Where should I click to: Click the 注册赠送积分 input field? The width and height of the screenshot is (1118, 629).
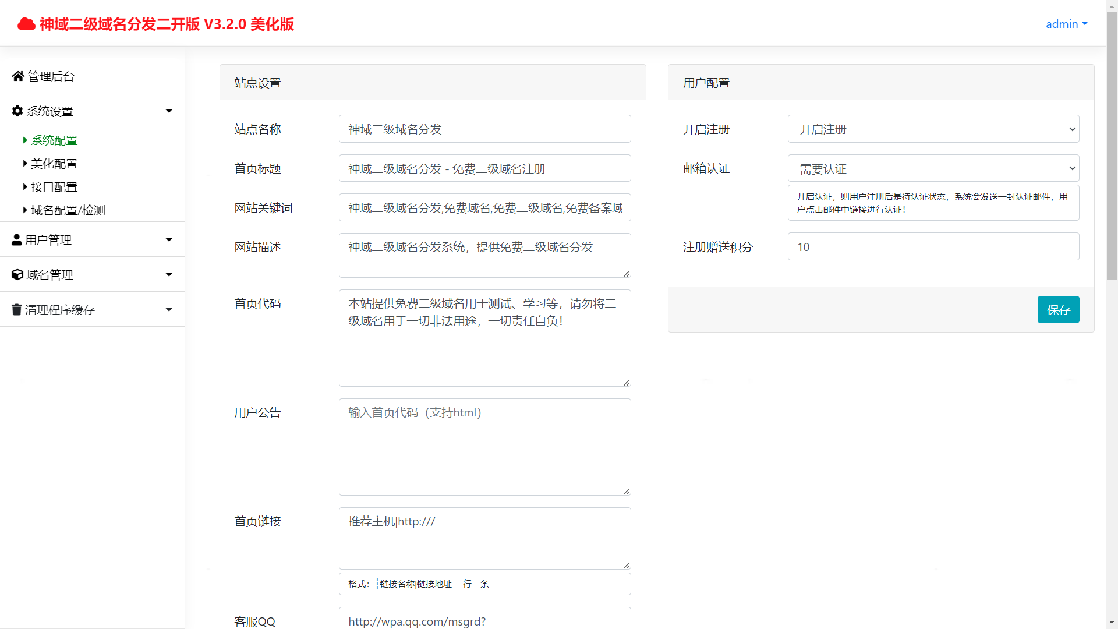point(933,247)
